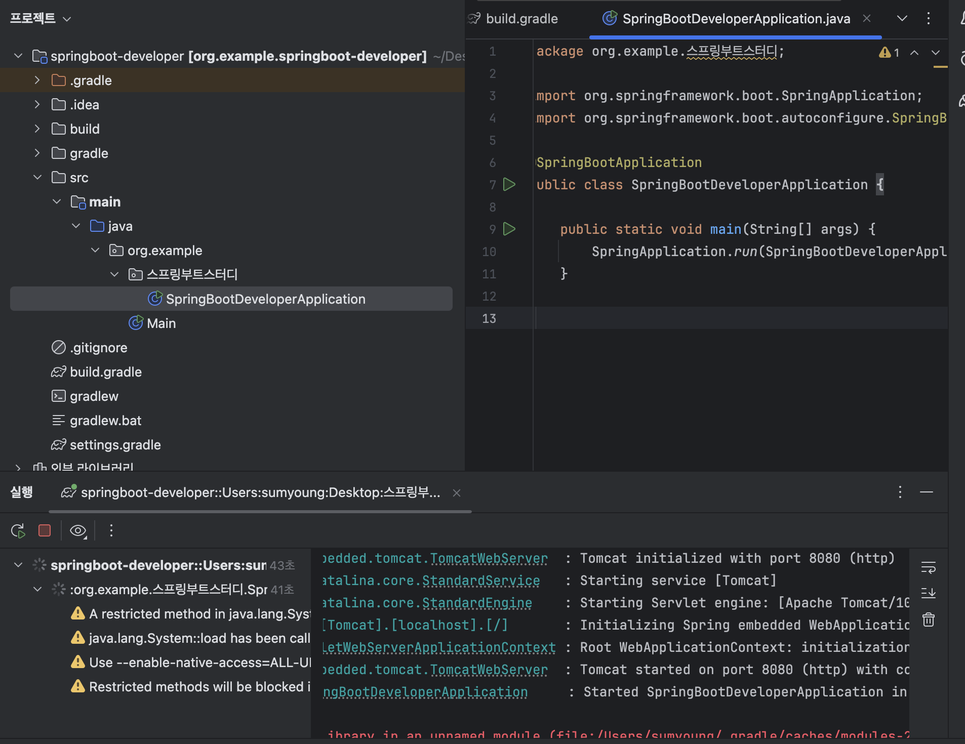The height and width of the screenshot is (744, 965).
Task: Place cursor on editor line 13
Action: 741,318
